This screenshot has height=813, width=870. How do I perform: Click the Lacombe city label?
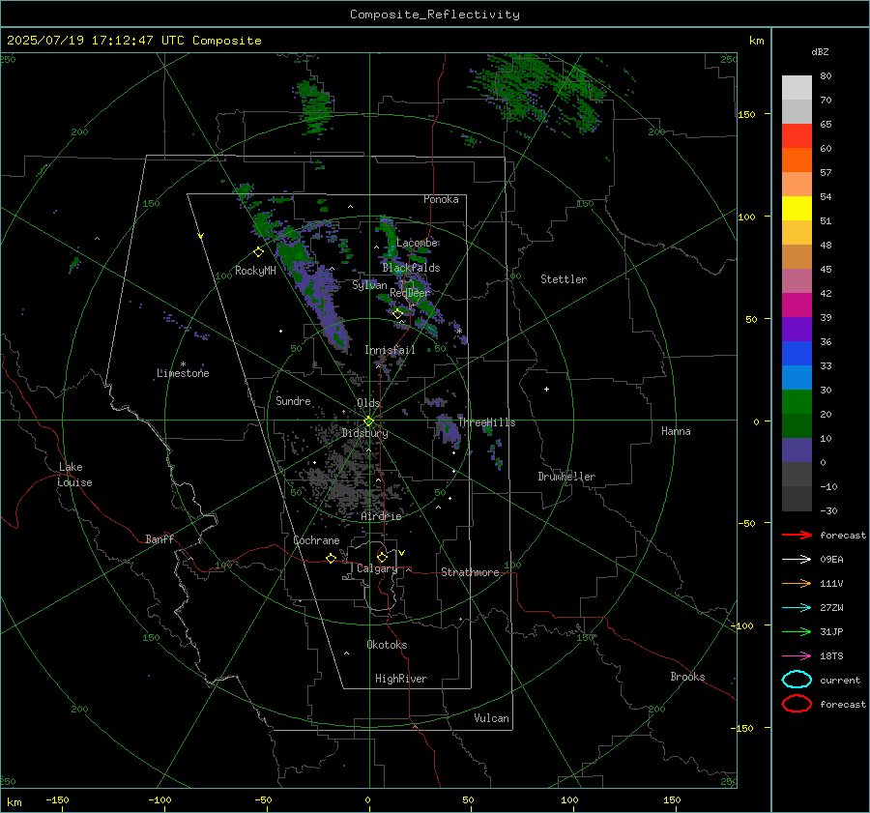417,243
